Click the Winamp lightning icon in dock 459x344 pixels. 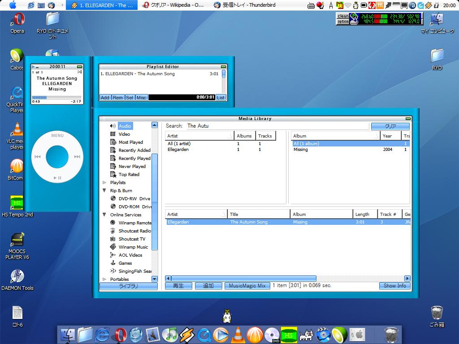pos(186,335)
